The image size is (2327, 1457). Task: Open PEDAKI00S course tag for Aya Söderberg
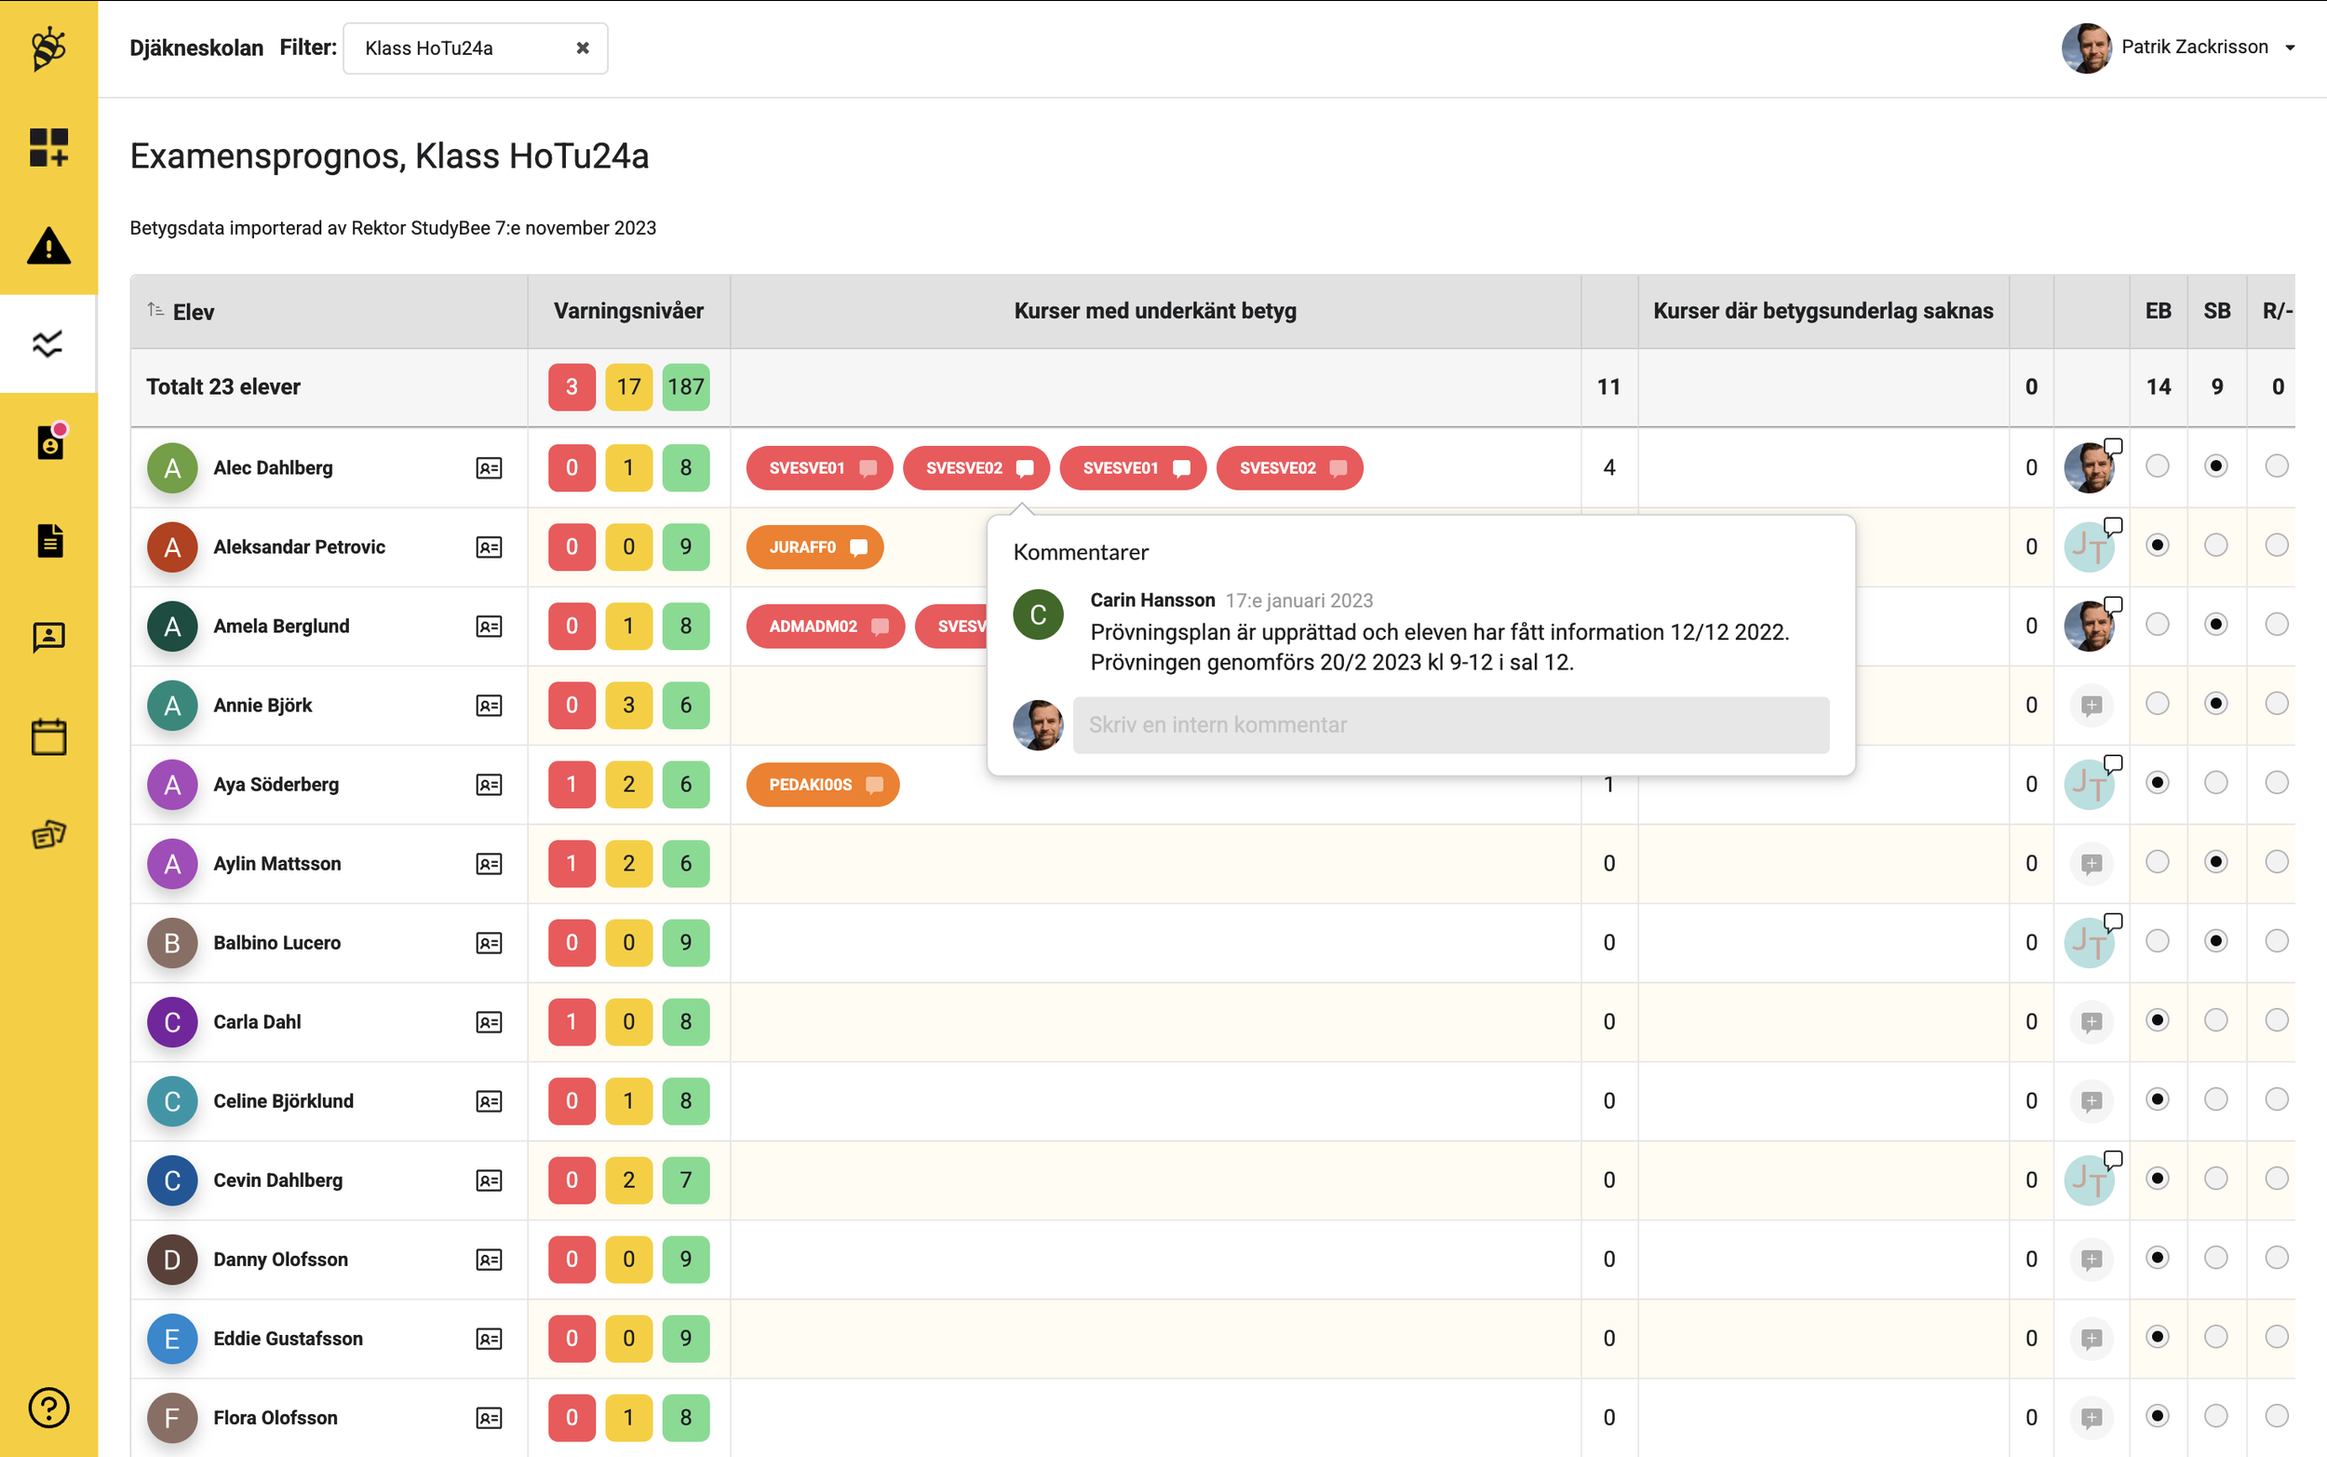click(823, 785)
